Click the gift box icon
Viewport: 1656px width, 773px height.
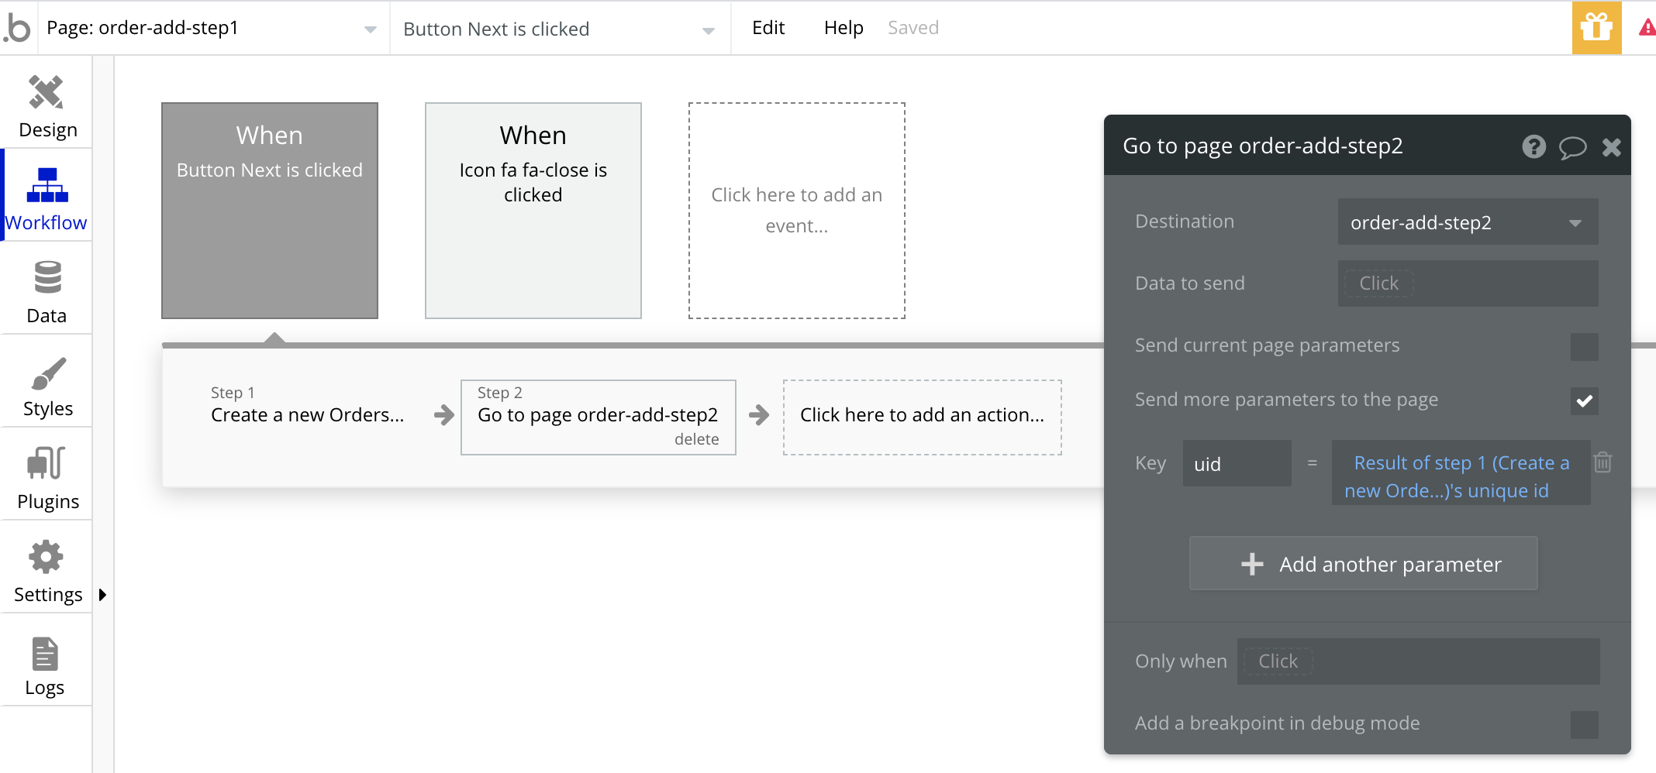[1596, 29]
